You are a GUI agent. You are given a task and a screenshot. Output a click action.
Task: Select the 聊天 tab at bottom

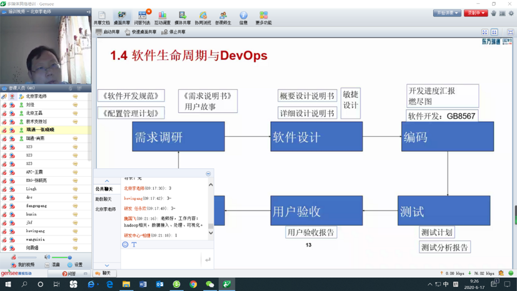tap(103, 274)
